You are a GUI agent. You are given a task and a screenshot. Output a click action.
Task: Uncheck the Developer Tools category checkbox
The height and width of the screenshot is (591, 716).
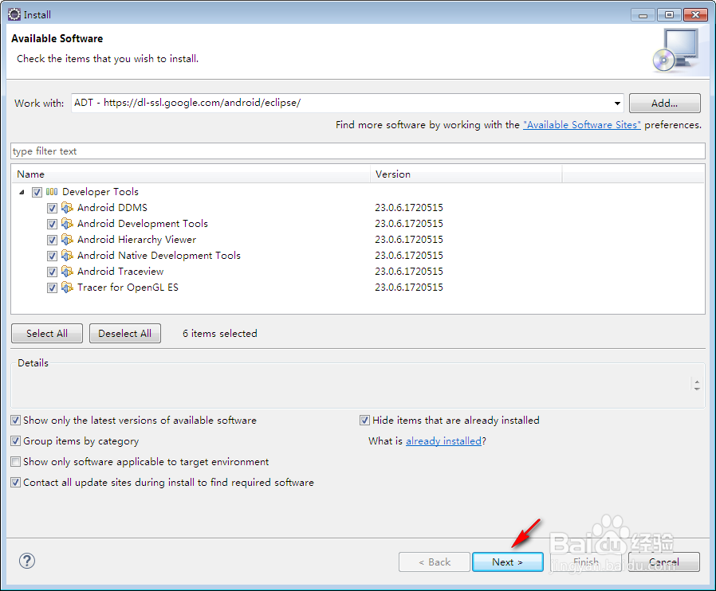pyautogui.click(x=37, y=192)
